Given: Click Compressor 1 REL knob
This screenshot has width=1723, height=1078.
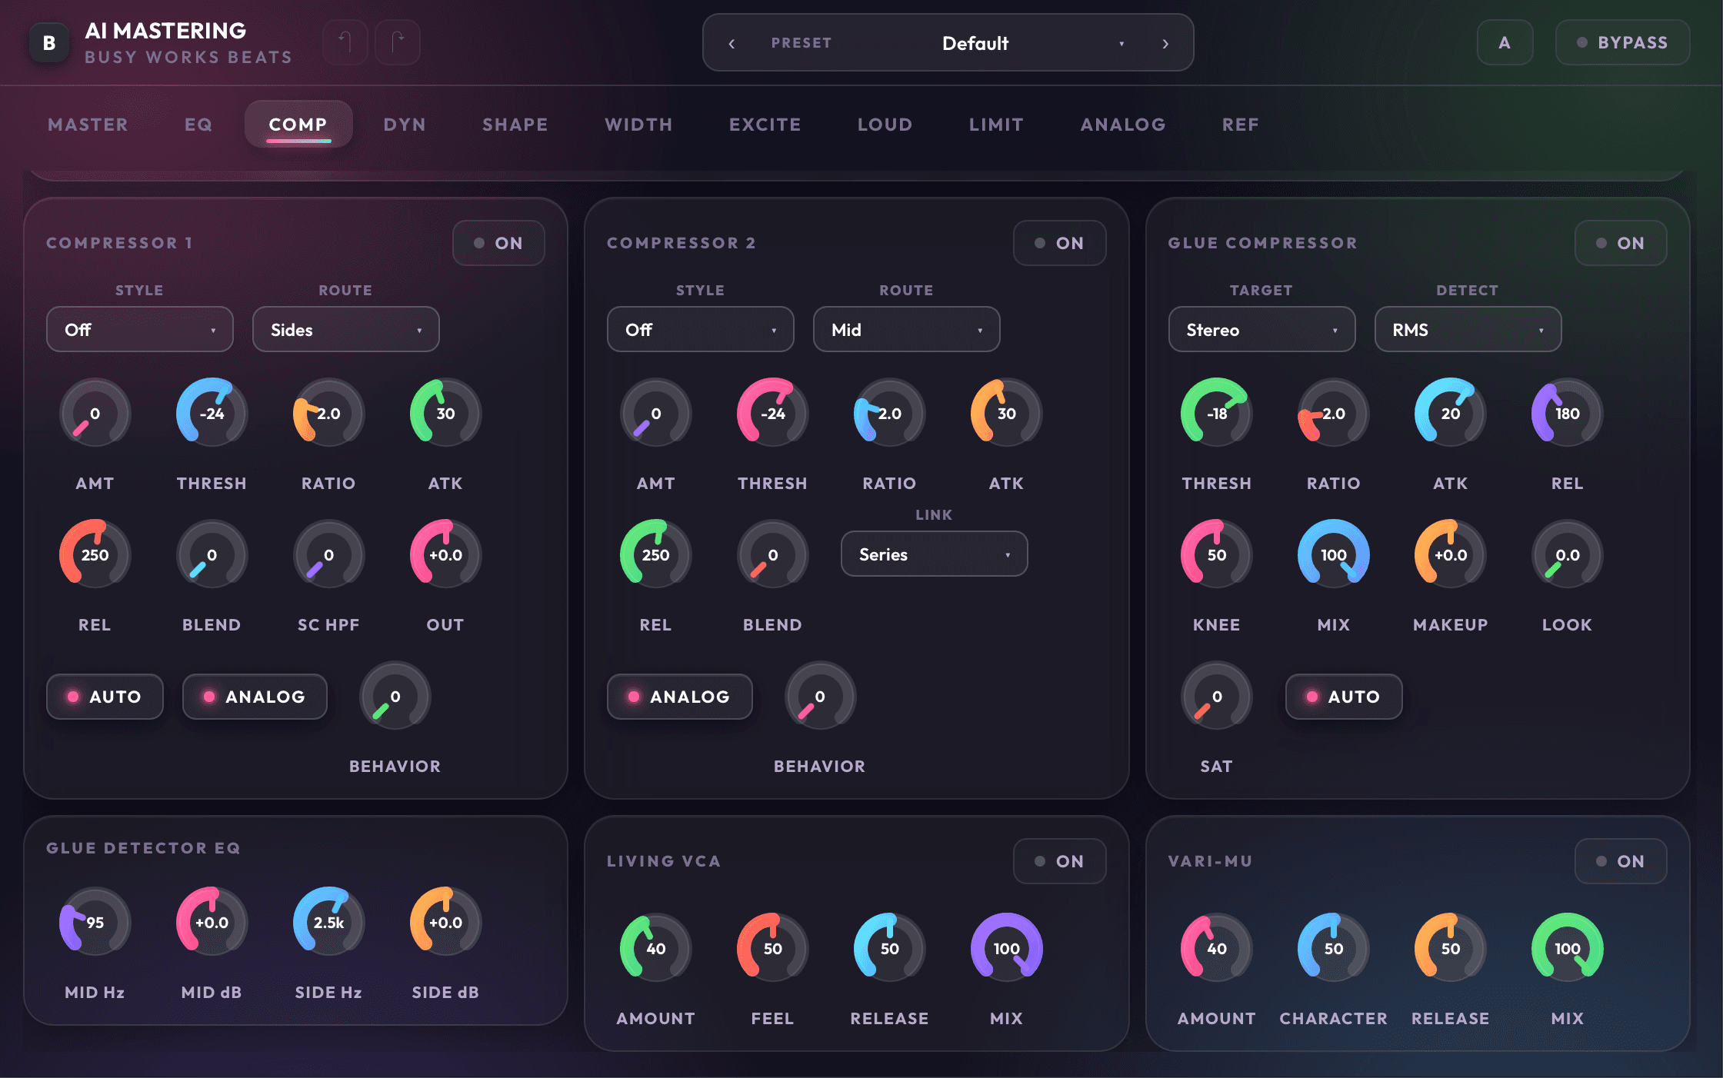Looking at the screenshot, I should (x=95, y=554).
